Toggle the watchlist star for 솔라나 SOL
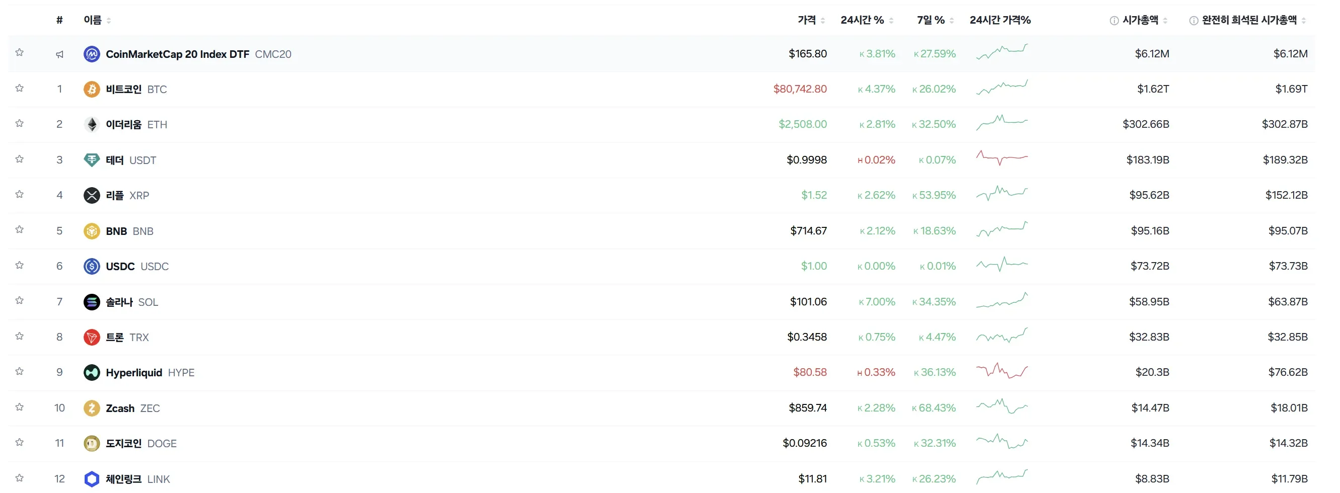1340x493 pixels. pyautogui.click(x=20, y=301)
